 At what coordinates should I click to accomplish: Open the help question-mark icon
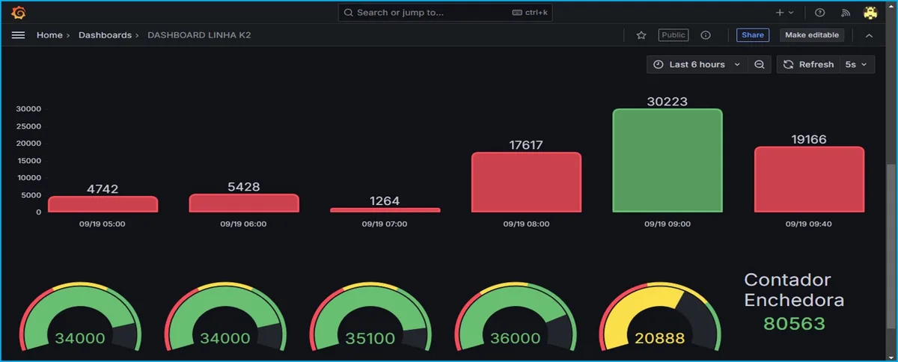819,13
